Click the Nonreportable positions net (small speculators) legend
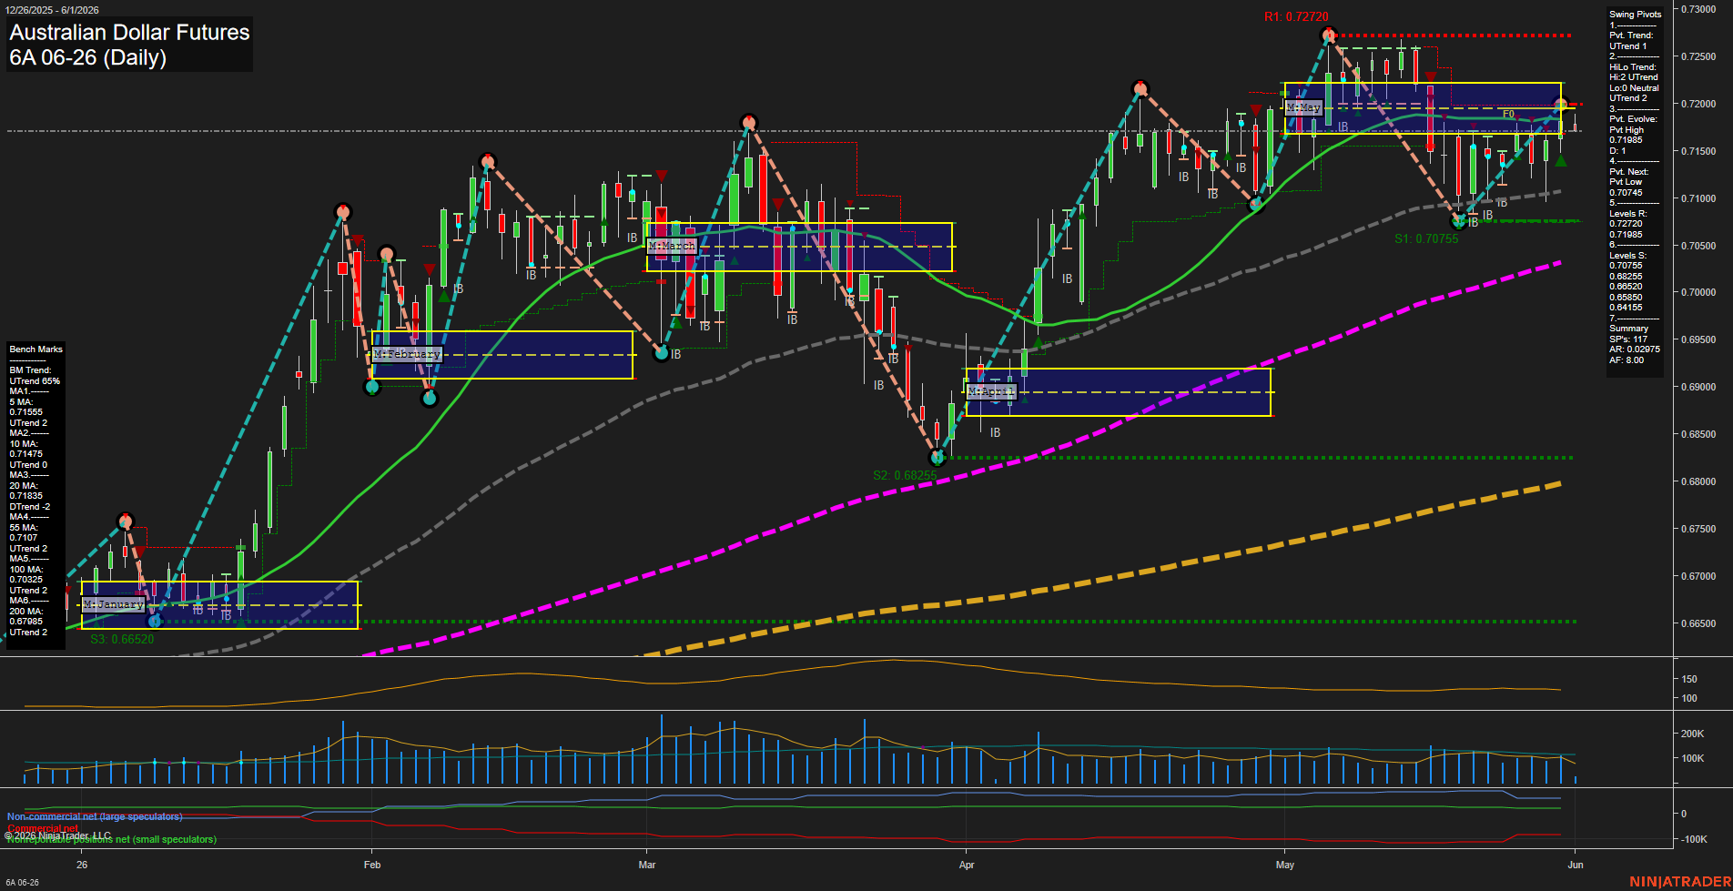The height and width of the screenshot is (891, 1733). pos(111,839)
